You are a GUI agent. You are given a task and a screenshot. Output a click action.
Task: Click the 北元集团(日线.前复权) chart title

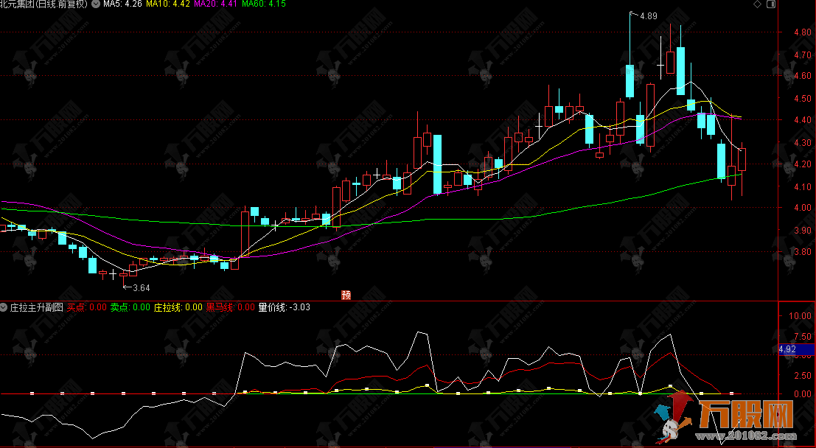tap(43, 4)
